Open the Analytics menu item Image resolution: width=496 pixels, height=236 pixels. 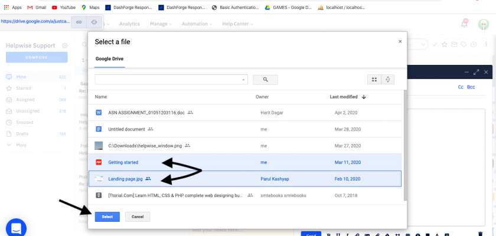[129, 24]
